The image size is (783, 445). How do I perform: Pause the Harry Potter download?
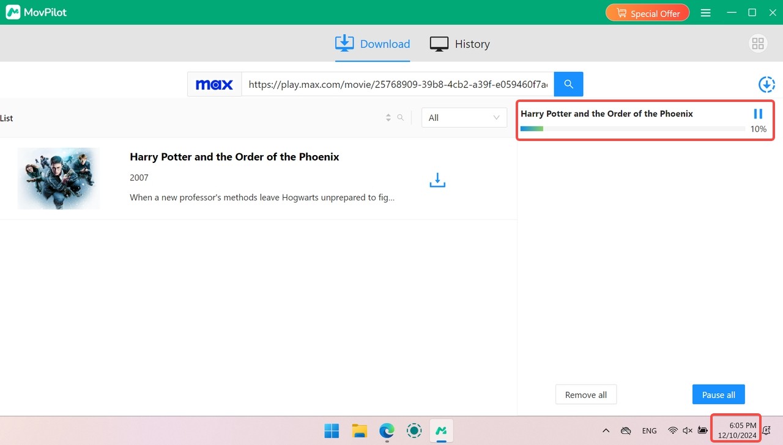pos(758,114)
